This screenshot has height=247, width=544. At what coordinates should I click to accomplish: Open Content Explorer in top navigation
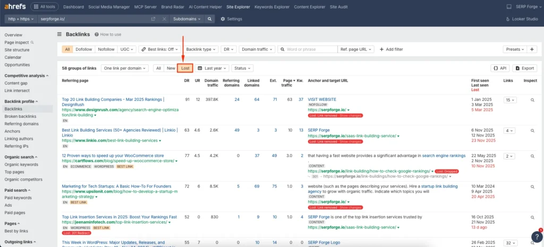pos(310,6)
